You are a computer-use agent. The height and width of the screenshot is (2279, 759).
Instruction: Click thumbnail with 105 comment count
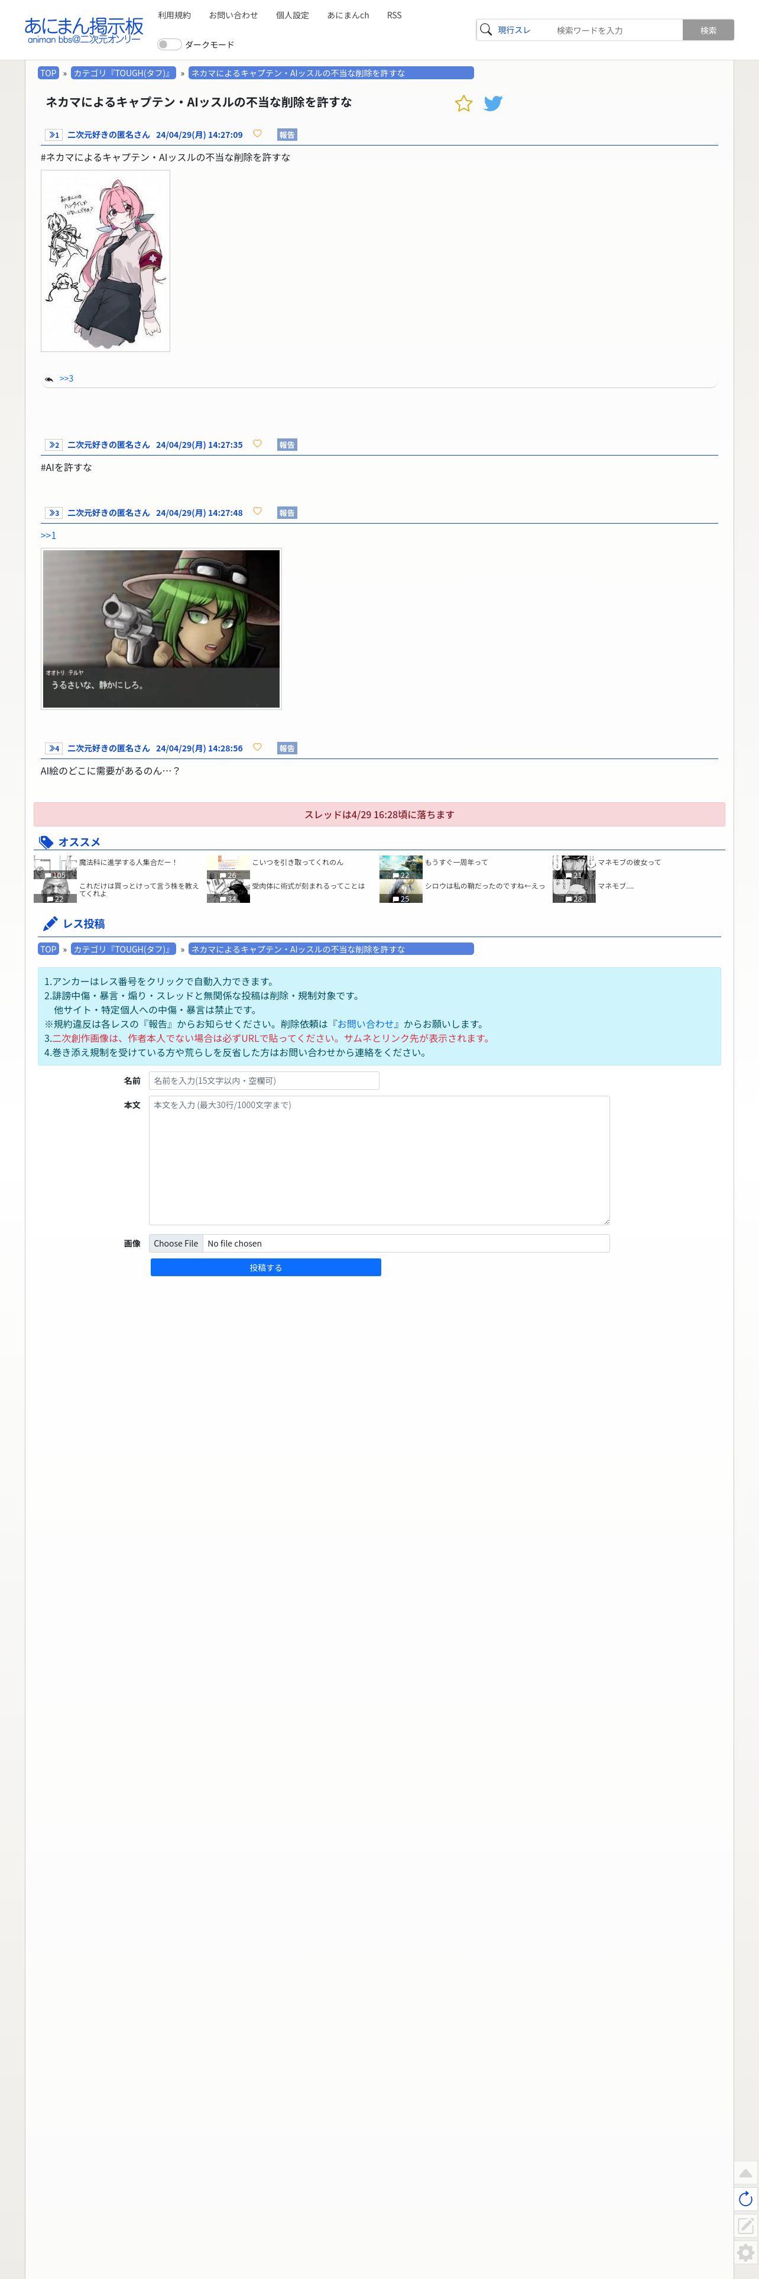[55, 867]
